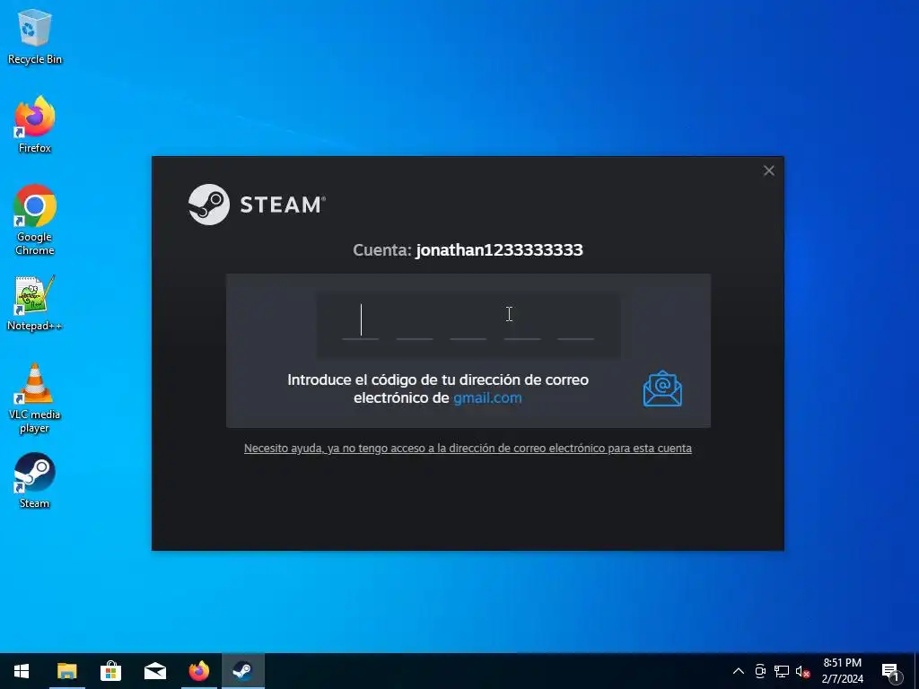Image resolution: width=919 pixels, height=689 pixels.
Task: Open clock showing 8:51 PM
Action: pyautogui.click(x=842, y=671)
